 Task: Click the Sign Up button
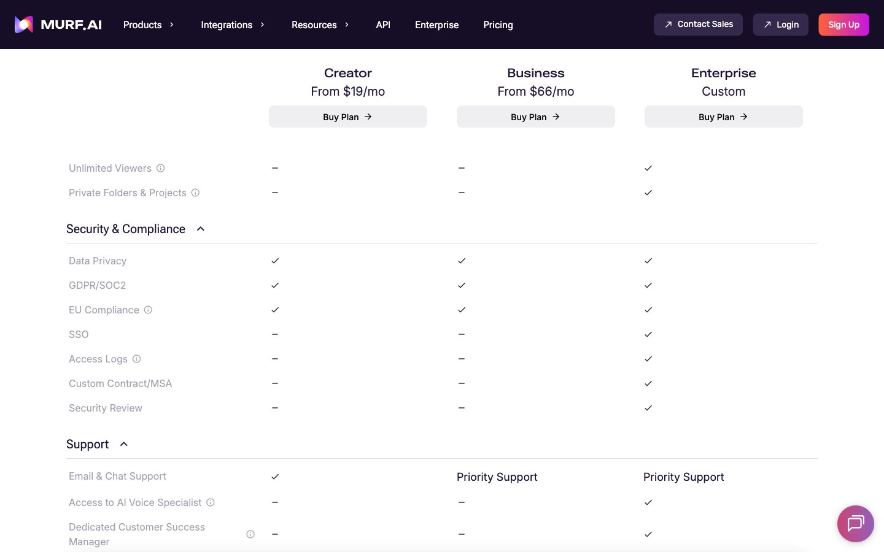(843, 25)
